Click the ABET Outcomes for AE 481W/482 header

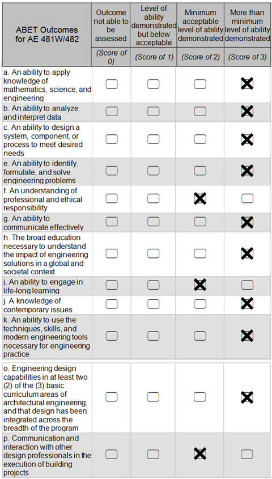coord(46,35)
